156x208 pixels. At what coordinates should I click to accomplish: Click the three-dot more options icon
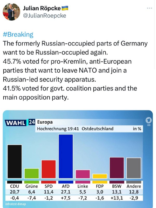point(150,8)
